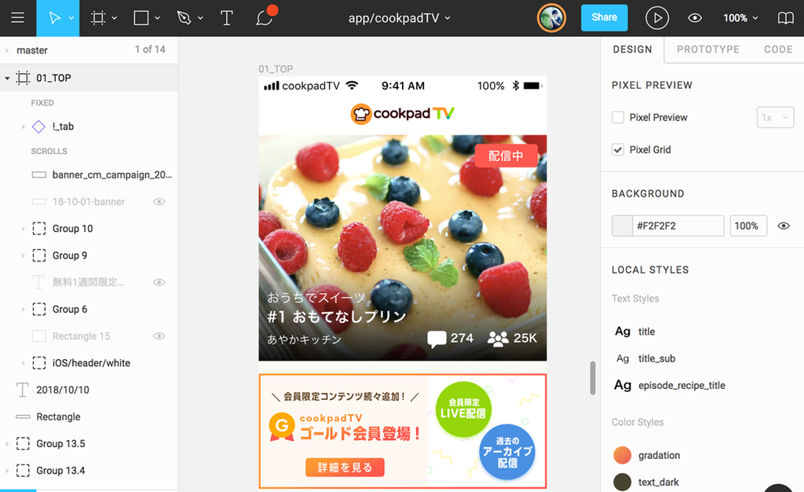Click the Group 6 layer icon
This screenshot has width=804, height=492.
pyautogui.click(x=39, y=309)
